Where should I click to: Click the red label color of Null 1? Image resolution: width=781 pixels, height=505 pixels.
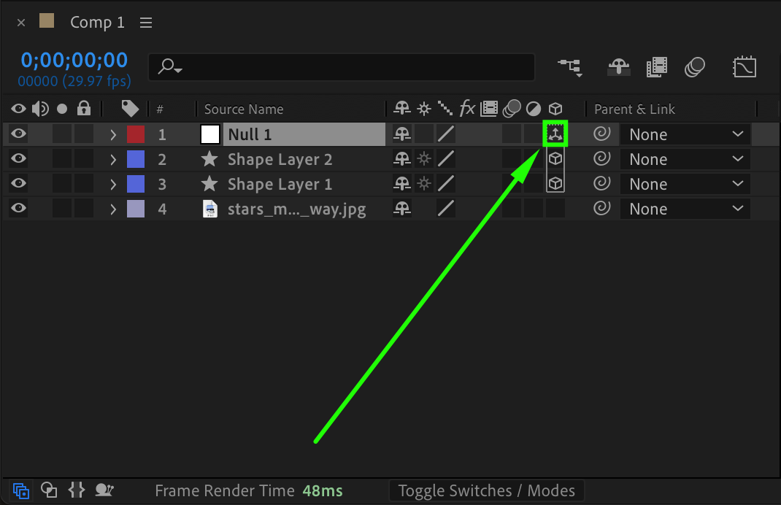136,134
